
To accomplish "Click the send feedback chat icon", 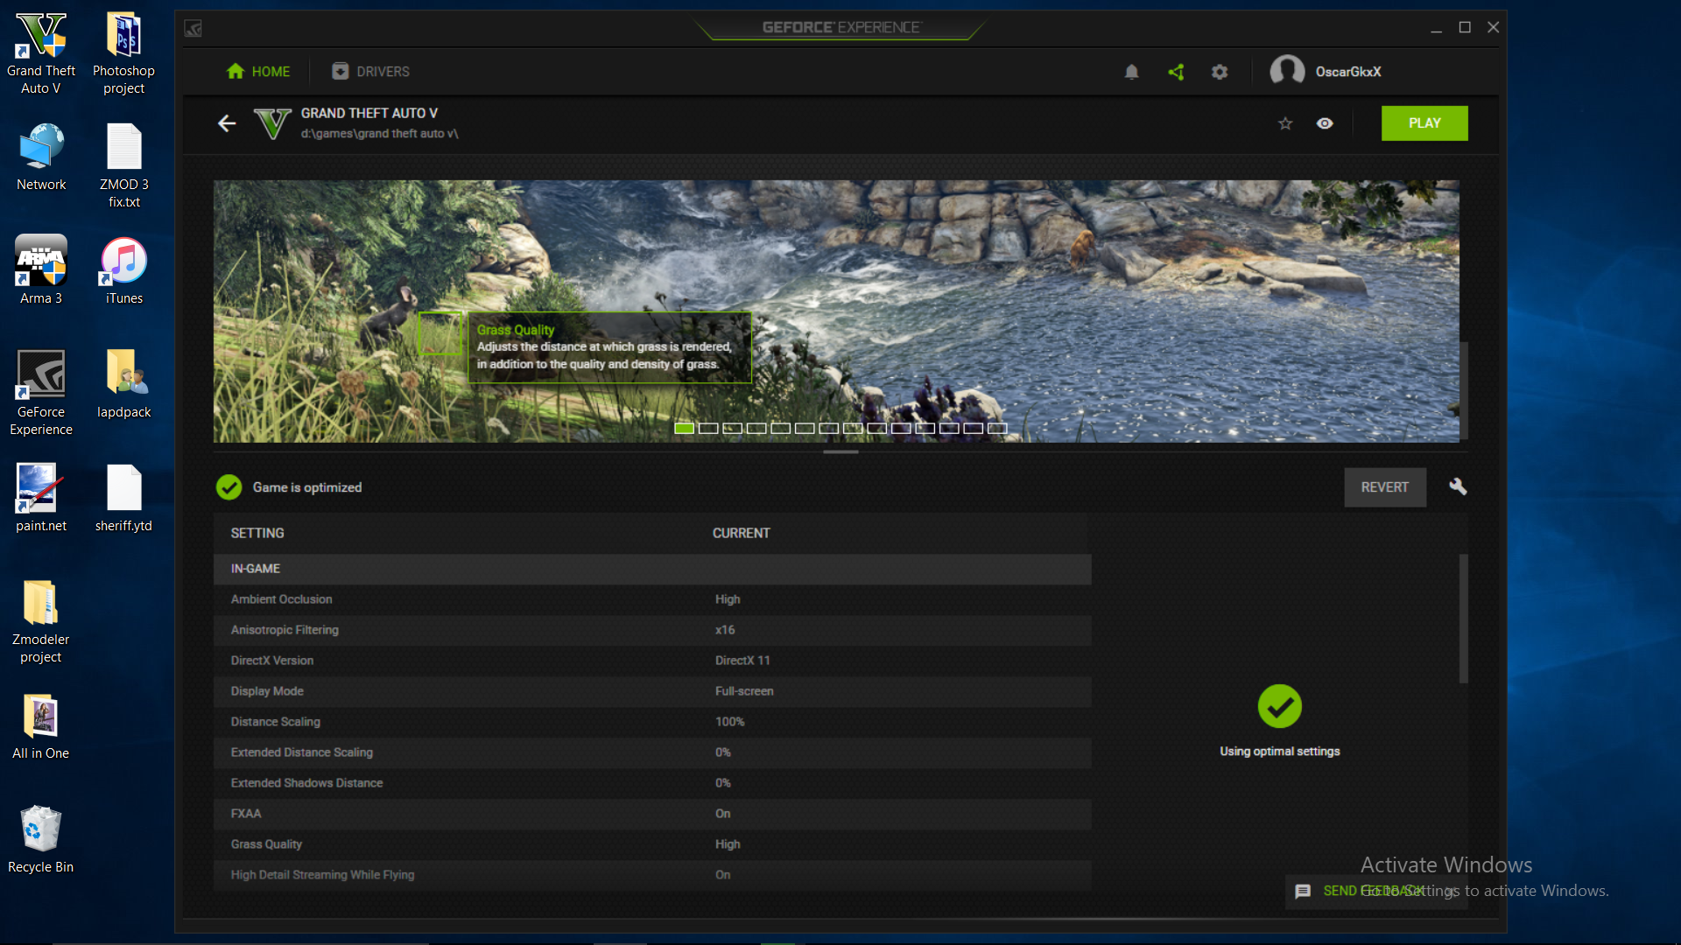I will pyautogui.click(x=1303, y=891).
